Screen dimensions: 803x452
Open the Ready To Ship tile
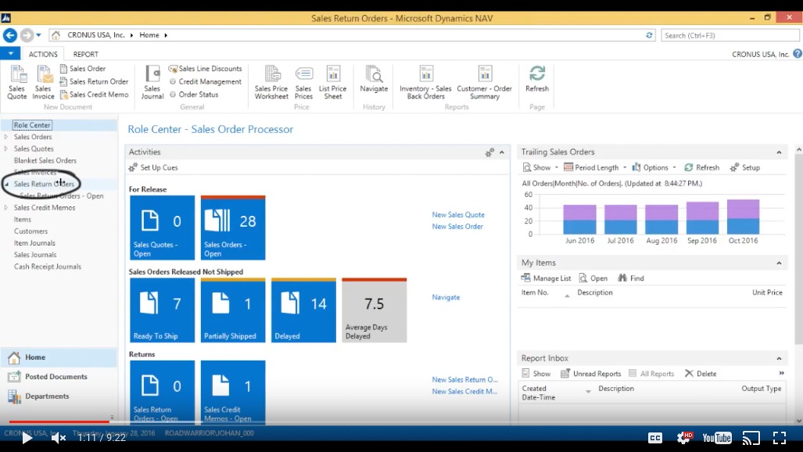pyautogui.click(x=163, y=310)
